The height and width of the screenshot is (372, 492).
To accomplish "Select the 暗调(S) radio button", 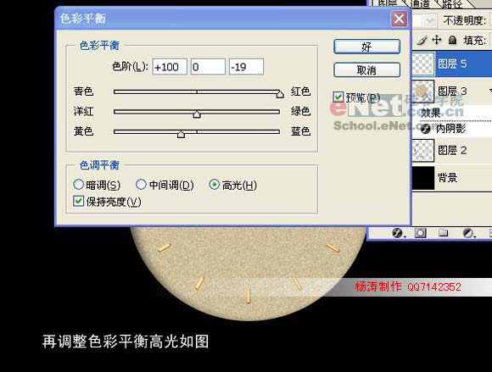I will click(78, 184).
